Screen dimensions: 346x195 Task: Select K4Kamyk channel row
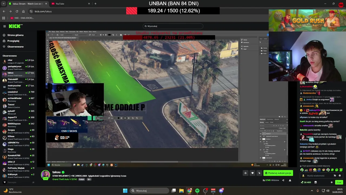point(18,175)
